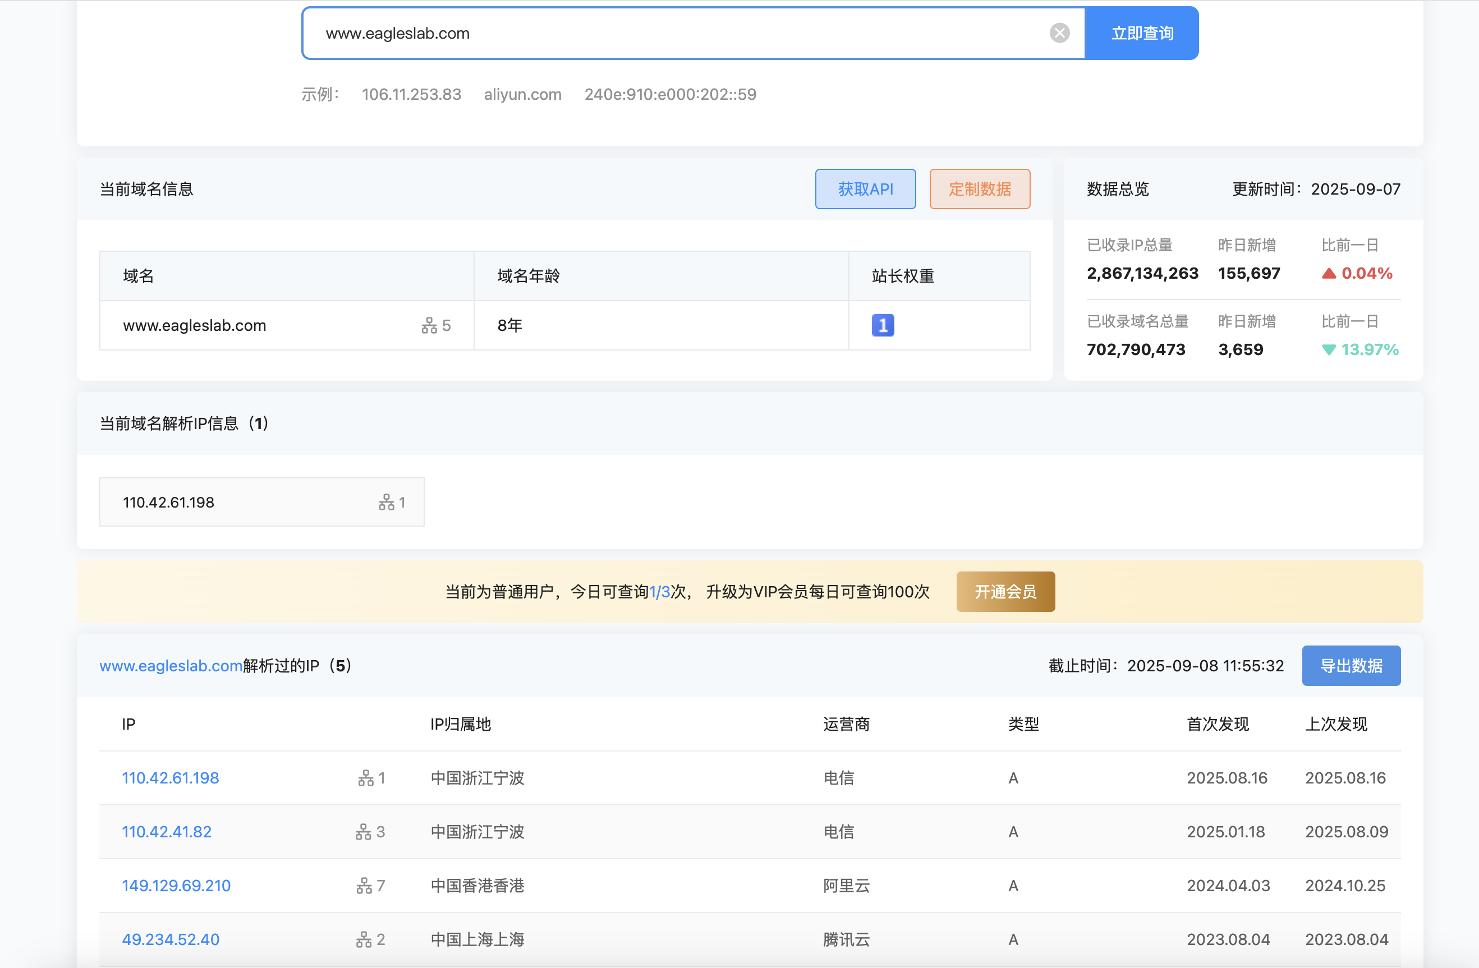Open the 获取API panel
Screen dimensions: 1479x968
click(x=865, y=189)
